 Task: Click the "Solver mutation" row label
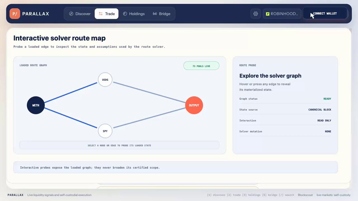tap(251, 131)
